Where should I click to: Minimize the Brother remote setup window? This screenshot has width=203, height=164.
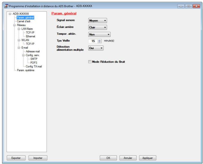click(x=181, y=6)
